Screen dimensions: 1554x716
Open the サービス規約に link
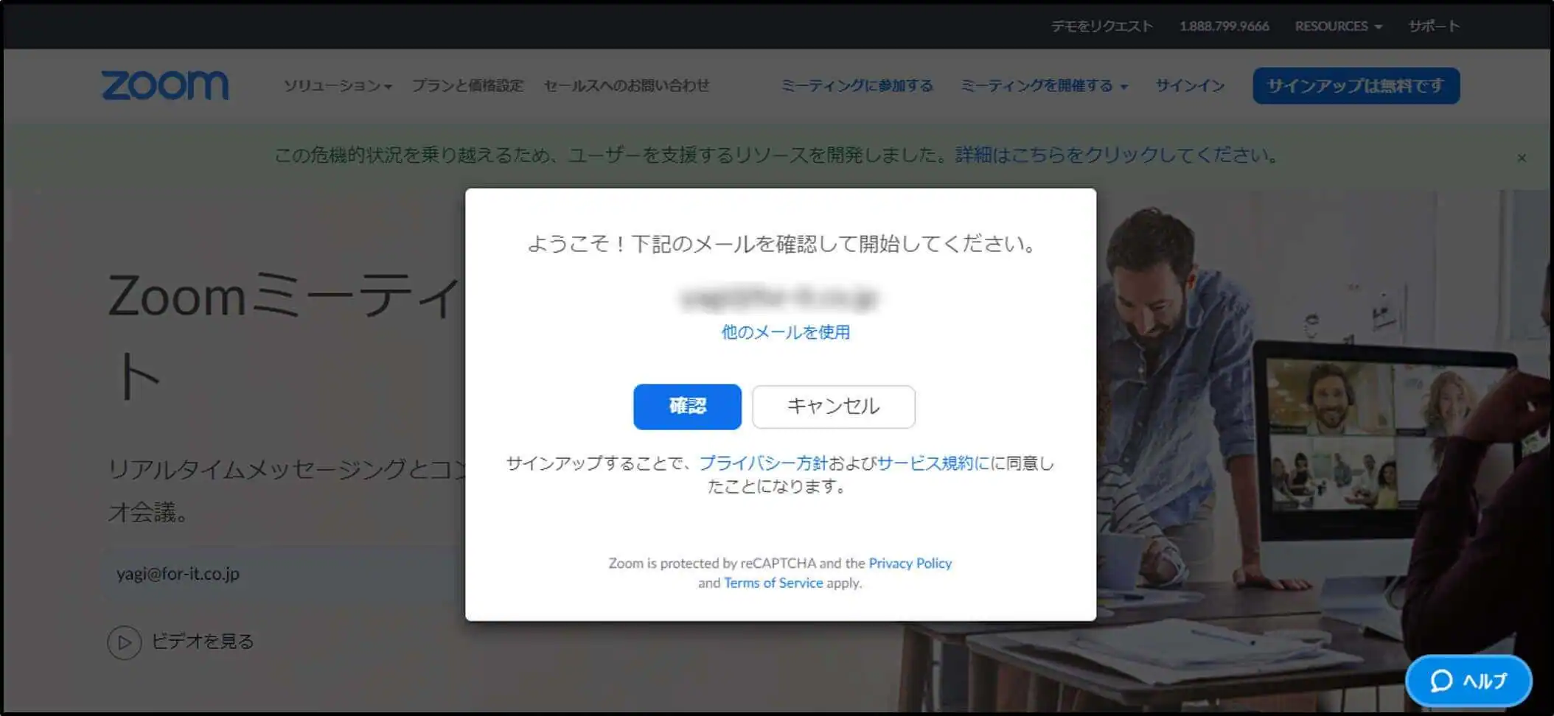click(x=933, y=463)
